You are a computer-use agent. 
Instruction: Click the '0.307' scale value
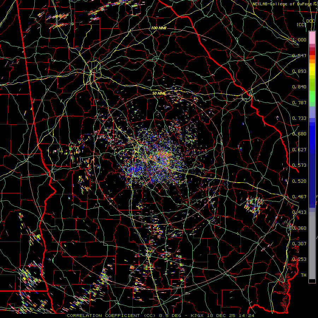click(x=299, y=244)
